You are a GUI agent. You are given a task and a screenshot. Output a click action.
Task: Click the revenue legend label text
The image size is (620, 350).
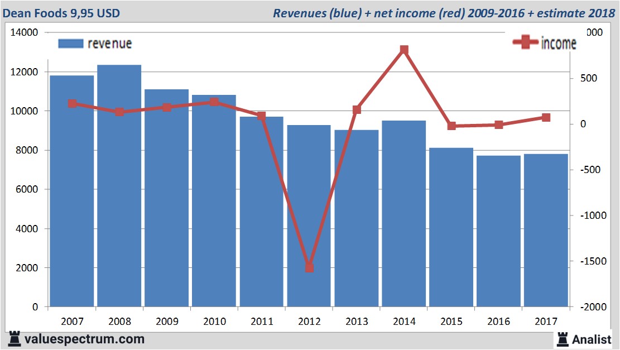pos(109,44)
